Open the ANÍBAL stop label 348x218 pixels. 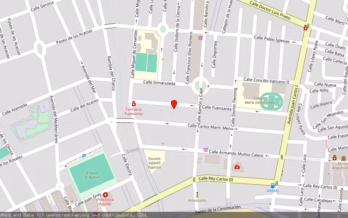point(273,191)
